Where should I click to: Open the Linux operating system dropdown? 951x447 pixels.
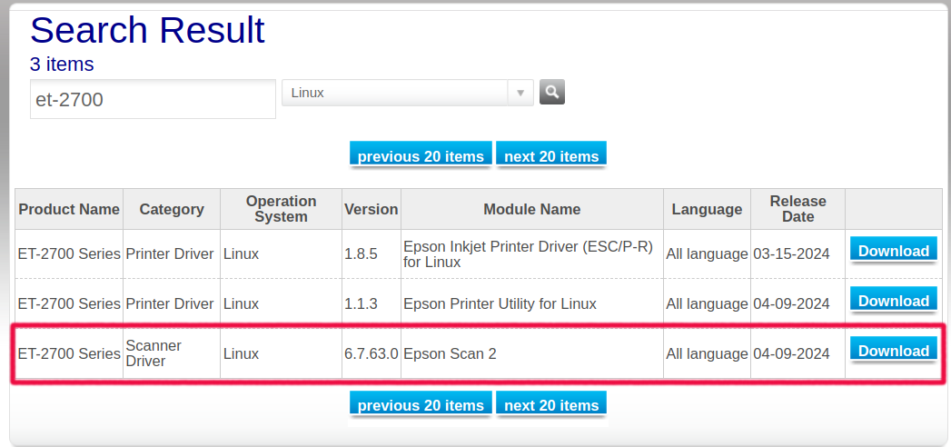(x=408, y=93)
